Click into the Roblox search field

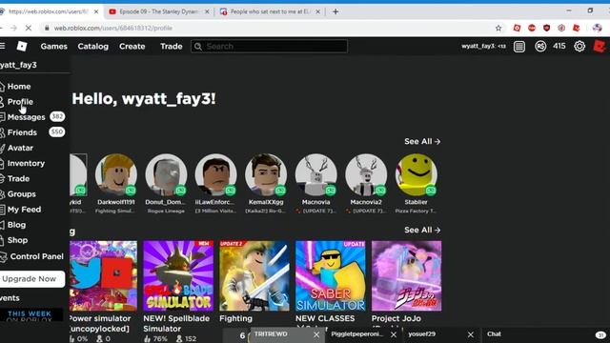click(269, 47)
